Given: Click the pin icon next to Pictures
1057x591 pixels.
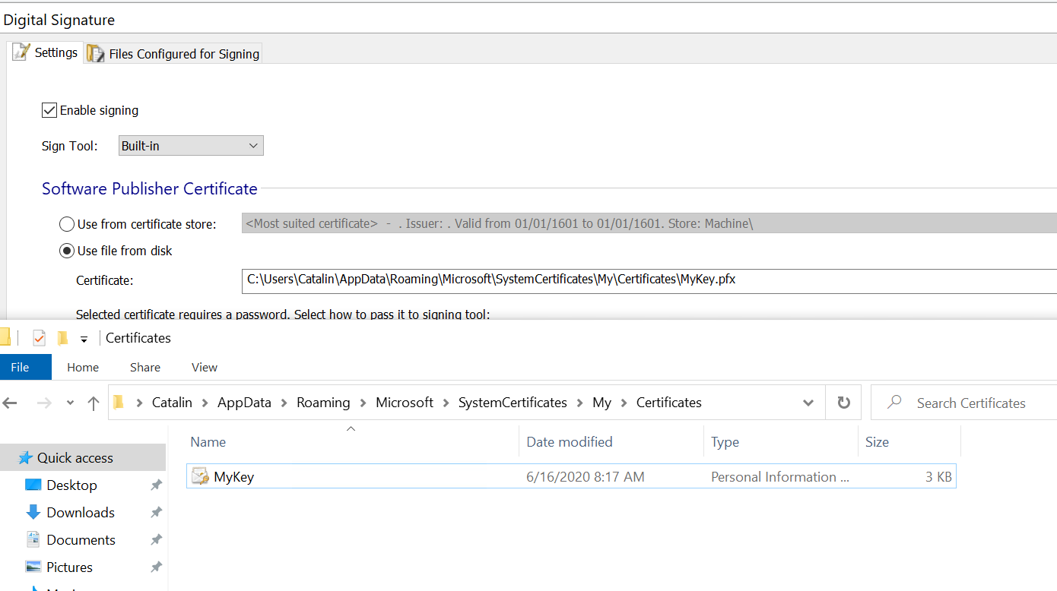Looking at the screenshot, I should click(x=156, y=567).
